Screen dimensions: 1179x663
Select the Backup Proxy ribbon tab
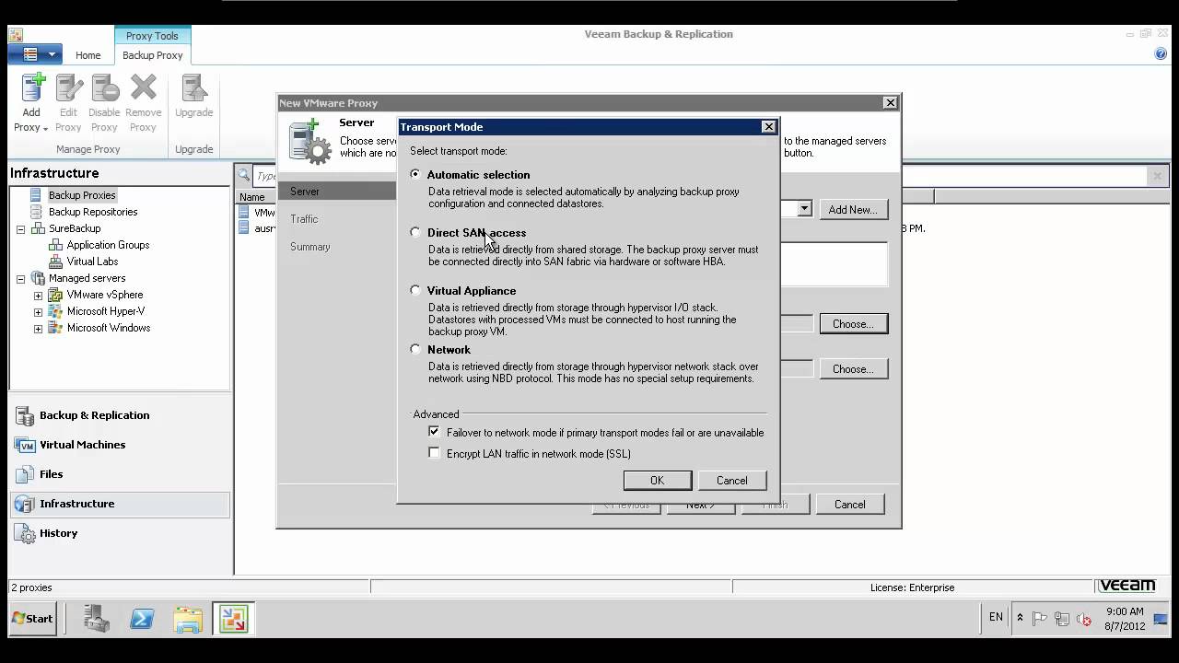pyautogui.click(x=153, y=55)
